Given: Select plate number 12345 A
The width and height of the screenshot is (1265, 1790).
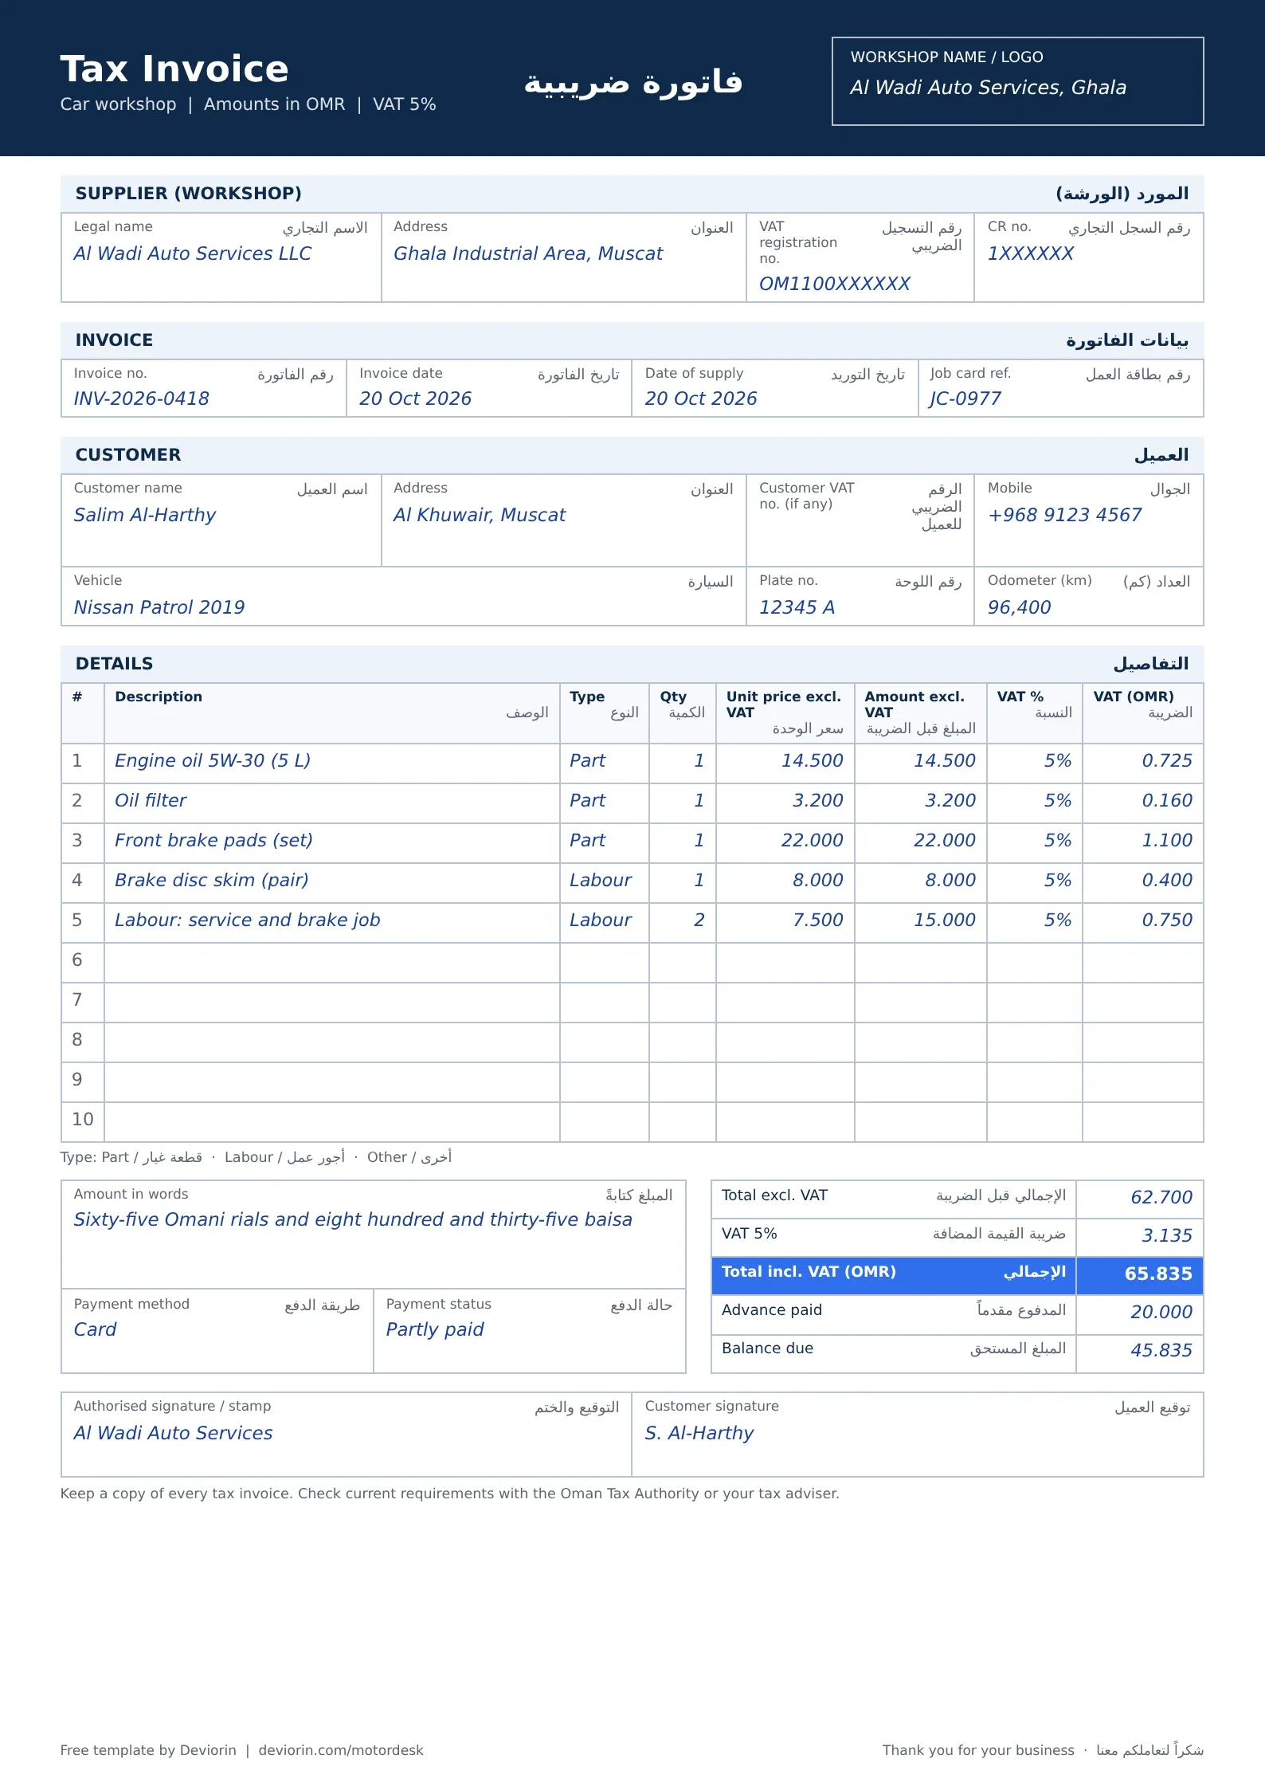Looking at the screenshot, I should [797, 607].
